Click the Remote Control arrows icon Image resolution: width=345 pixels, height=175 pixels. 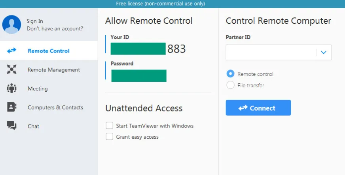click(x=11, y=51)
